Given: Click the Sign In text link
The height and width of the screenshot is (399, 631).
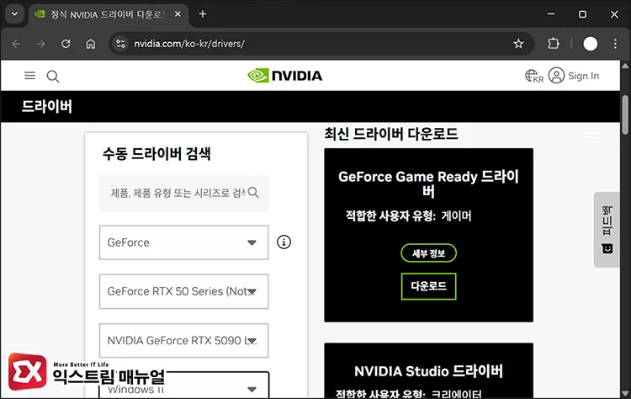Looking at the screenshot, I should [x=584, y=76].
